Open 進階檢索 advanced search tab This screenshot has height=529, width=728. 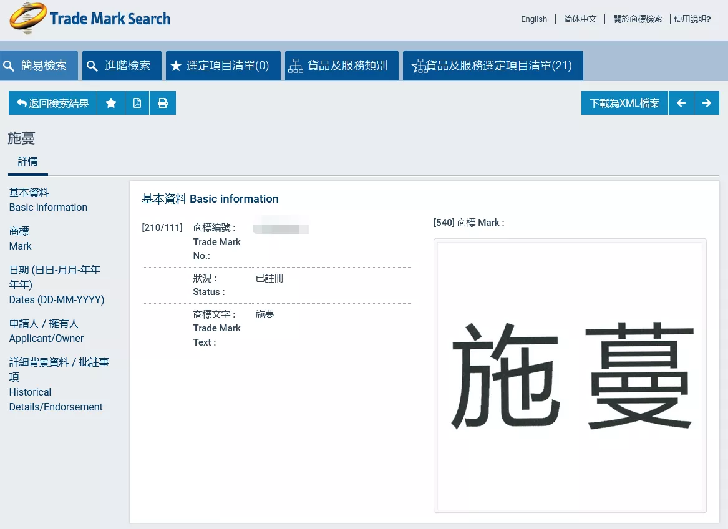tap(122, 66)
